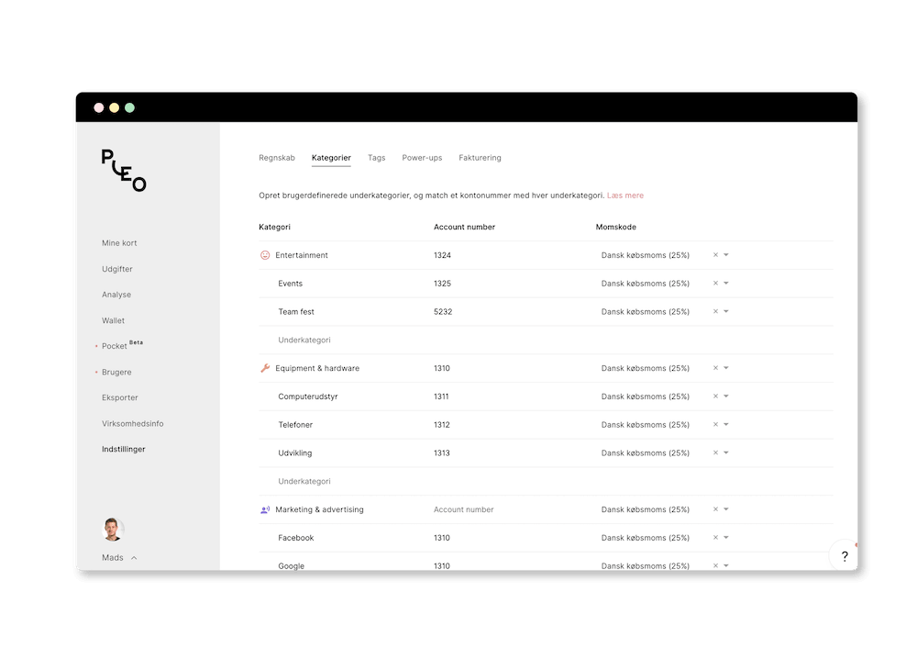Clear the Momskode for Entertainment row
The width and height of the screenshot is (917, 670).
pos(715,255)
